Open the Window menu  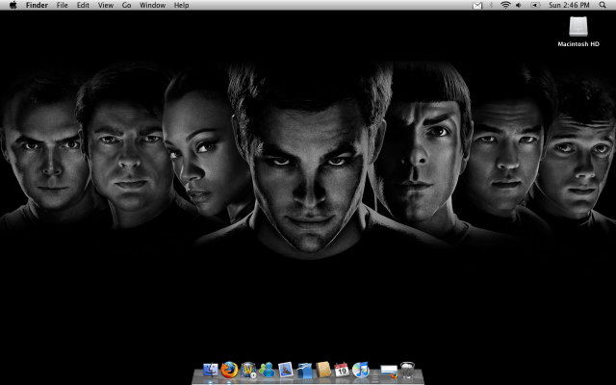point(152,5)
